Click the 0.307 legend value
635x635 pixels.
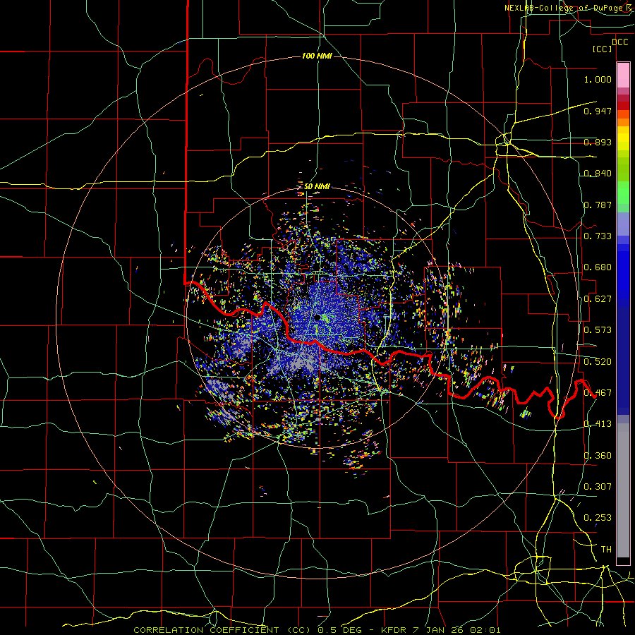[x=598, y=487]
